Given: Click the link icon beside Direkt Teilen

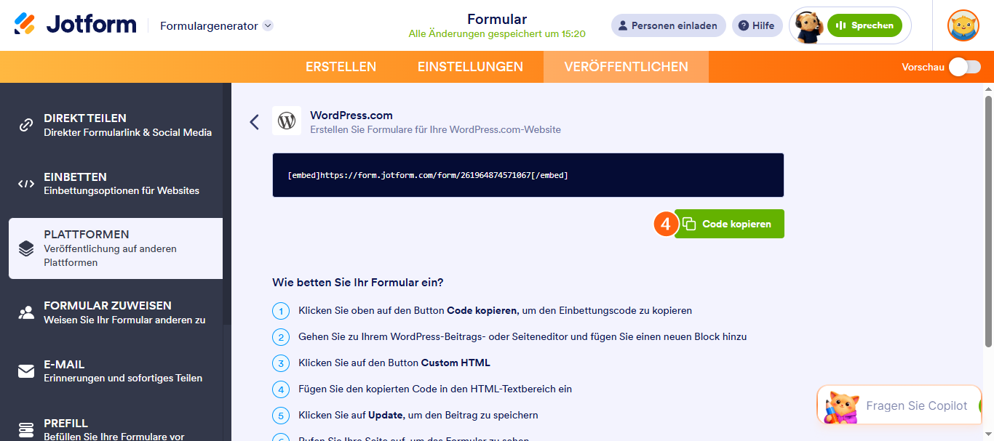Looking at the screenshot, I should (26, 125).
